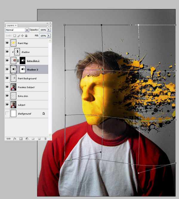The width and height of the screenshot is (179, 199).
Task: Click the Shadow 2 layer mask thumbnail
Action: [x=22, y=69]
